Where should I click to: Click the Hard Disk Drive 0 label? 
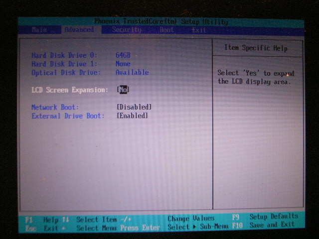[x=64, y=55]
